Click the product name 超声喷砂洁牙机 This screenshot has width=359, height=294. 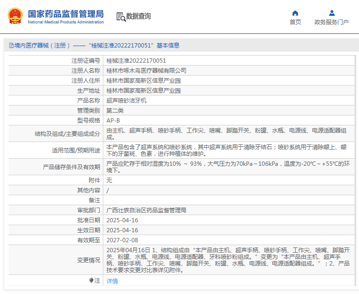(x=126, y=100)
